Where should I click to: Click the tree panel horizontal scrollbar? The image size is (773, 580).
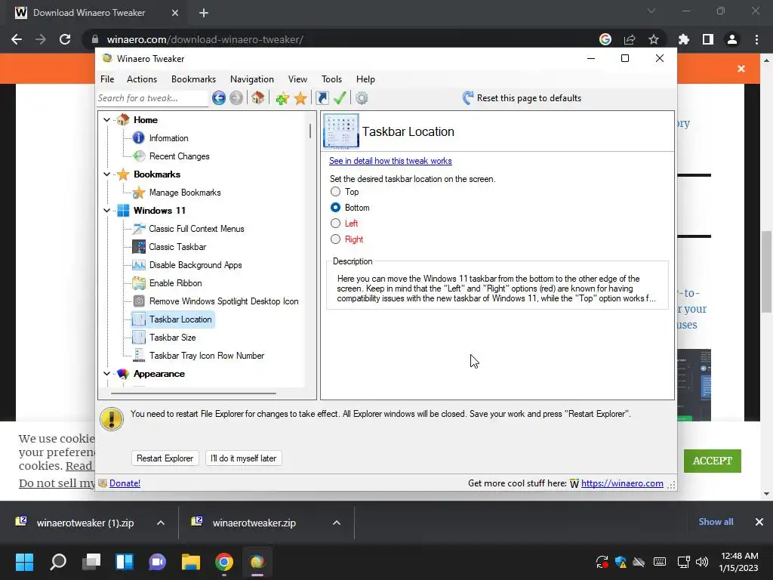pyautogui.click(x=193, y=393)
